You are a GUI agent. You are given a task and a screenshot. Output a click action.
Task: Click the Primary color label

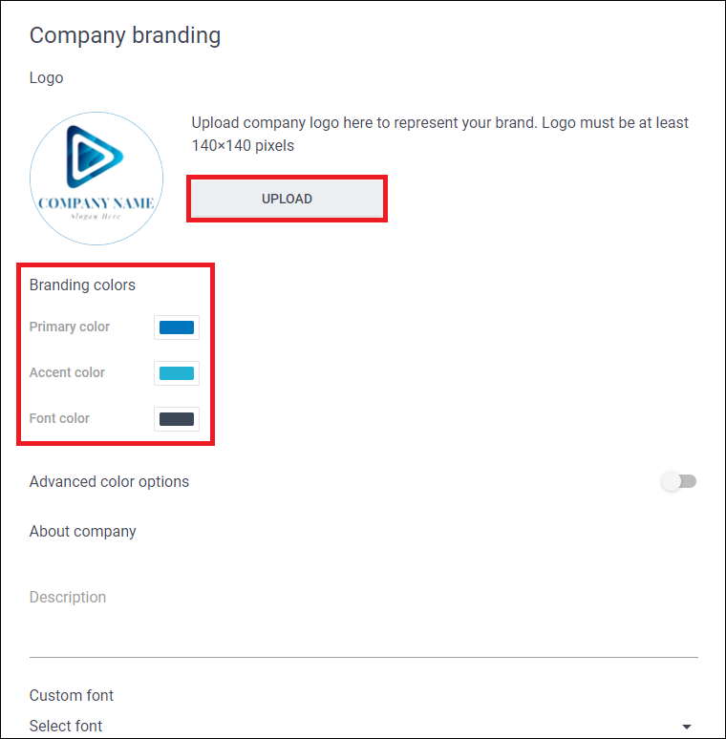pyautogui.click(x=70, y=327)
